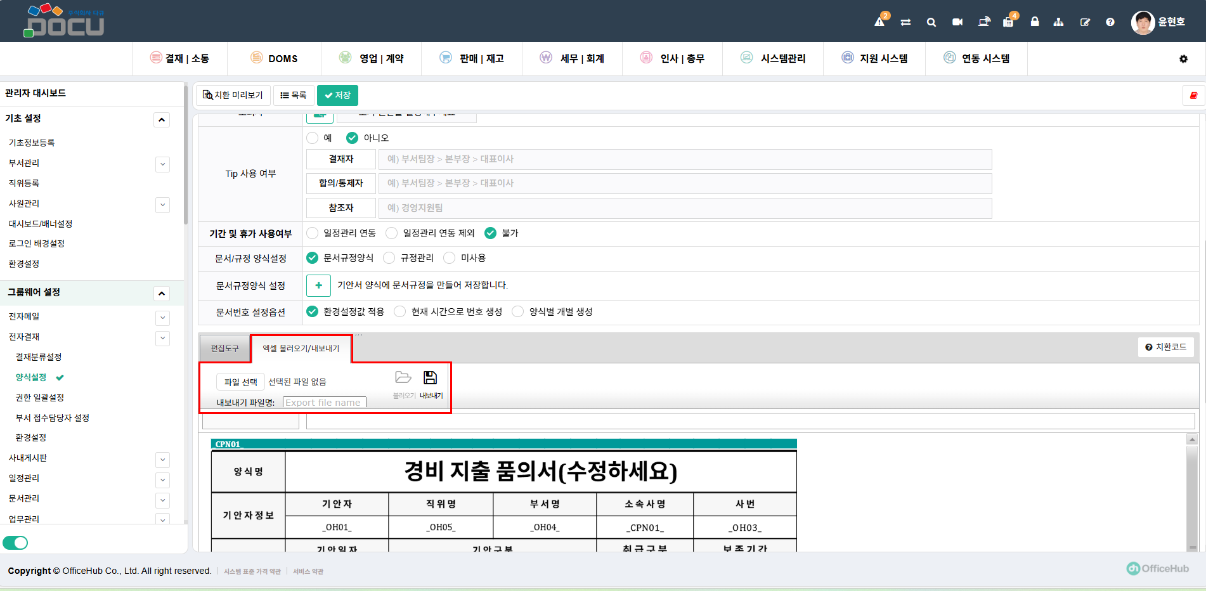The height and width of the screenshot is (591, 1206).
Task: Click the export save disk icon 내보내기
Action: [431, 378]
